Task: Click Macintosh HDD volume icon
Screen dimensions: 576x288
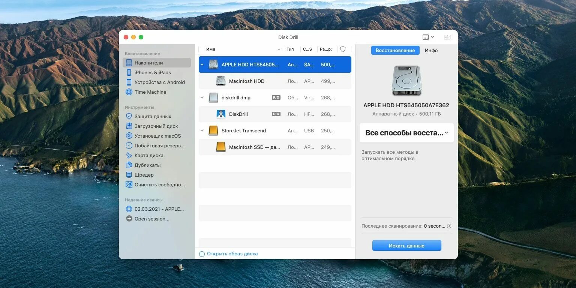Action: click(x=221, y=81)
